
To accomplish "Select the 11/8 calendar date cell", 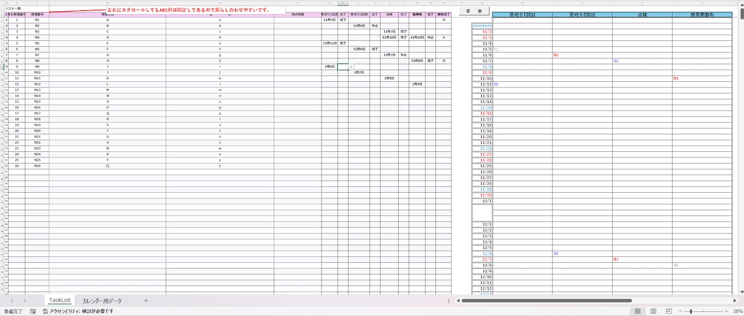I will click(x=482, y=66).
